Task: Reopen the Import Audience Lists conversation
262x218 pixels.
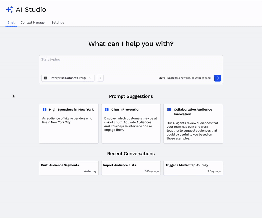Action: (x=131, y=168)
